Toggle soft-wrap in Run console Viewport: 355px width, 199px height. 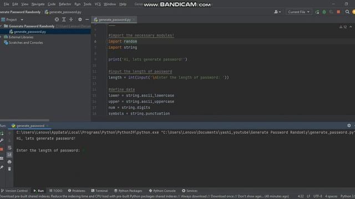(9, 148)
